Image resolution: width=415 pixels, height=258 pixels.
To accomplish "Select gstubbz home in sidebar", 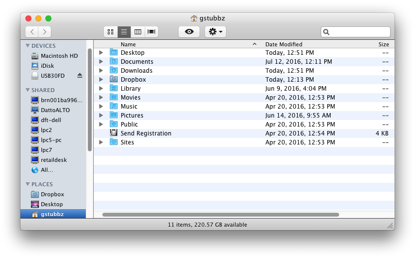I will click(x=53, y=214).
